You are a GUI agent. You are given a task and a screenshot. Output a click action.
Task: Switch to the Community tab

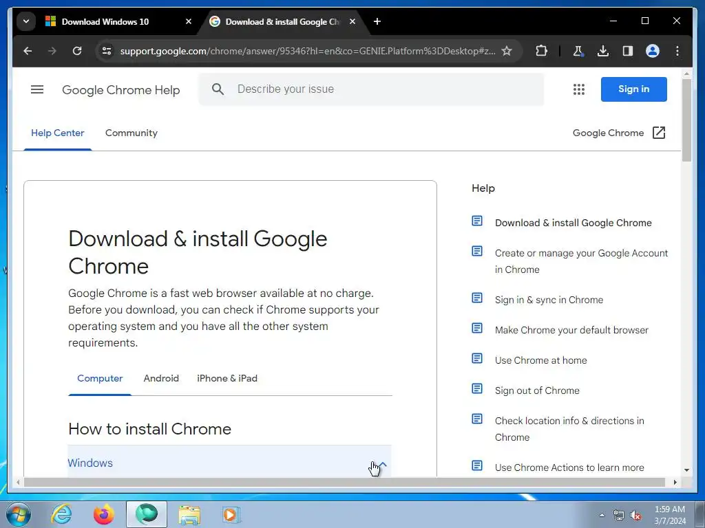[x=131, y=133]
